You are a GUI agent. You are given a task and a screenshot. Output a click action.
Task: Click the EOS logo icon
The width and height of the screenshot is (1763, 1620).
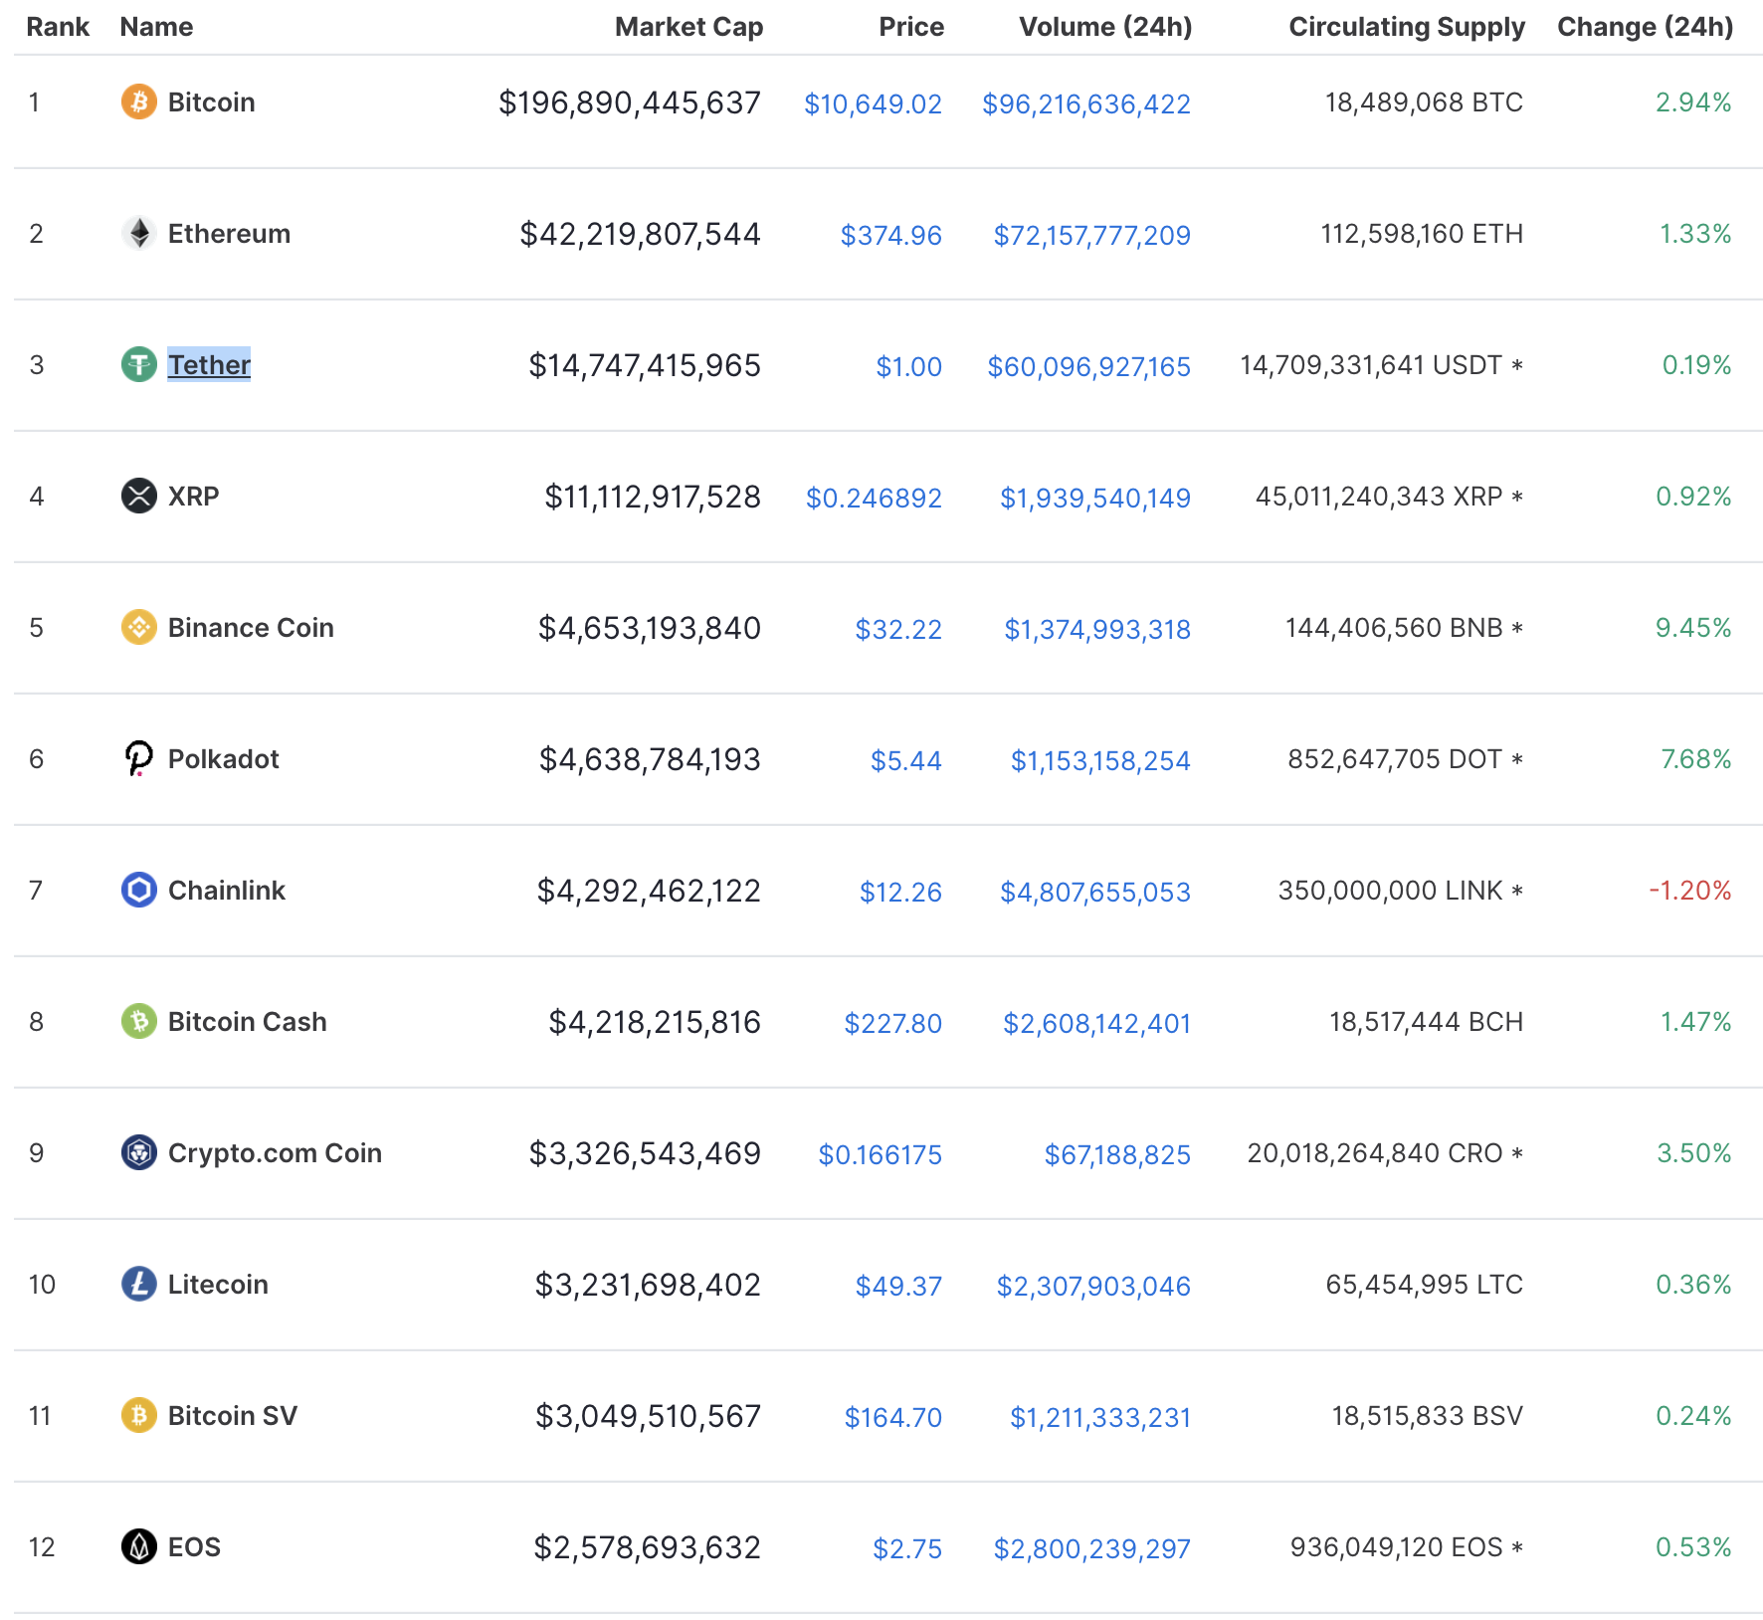coord(139,1546)
